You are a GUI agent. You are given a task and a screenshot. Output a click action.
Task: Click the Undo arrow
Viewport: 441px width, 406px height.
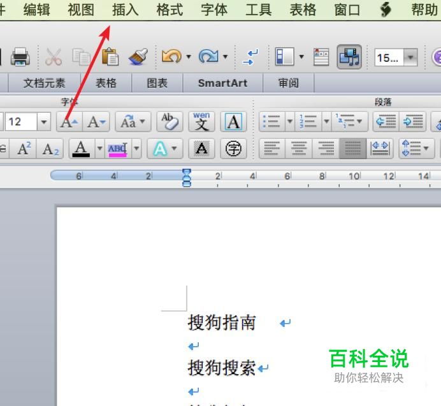[171, 56]
